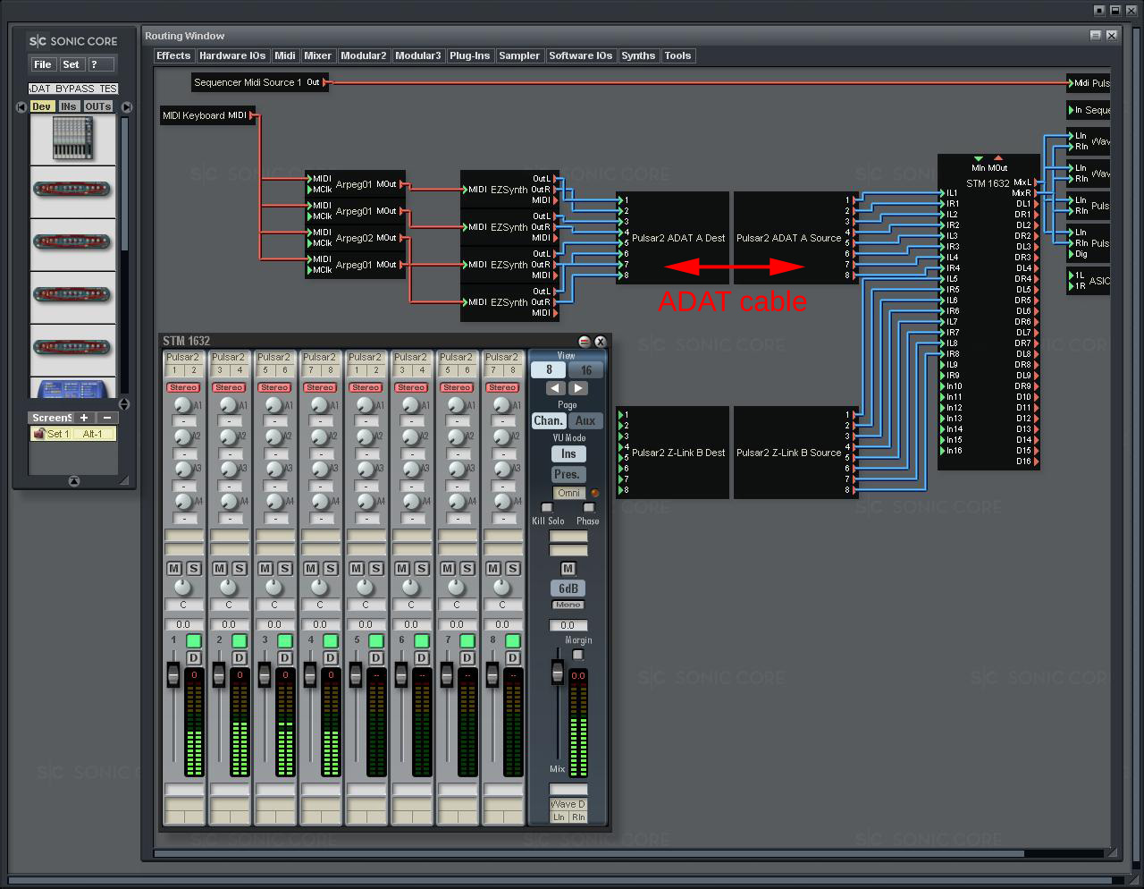
Task: Open the Mixer menu
Action: click(x=317, y=55)
